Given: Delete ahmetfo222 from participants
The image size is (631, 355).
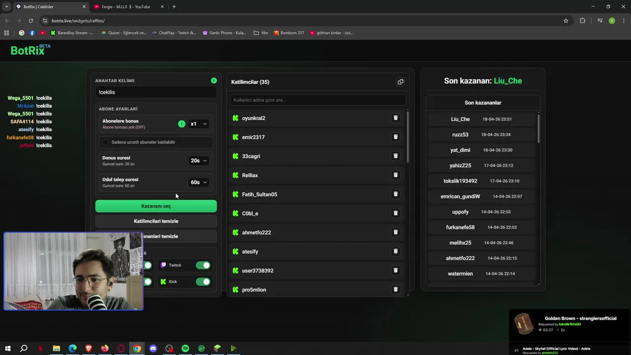Looking at the screenshot, I should [395, 232].
